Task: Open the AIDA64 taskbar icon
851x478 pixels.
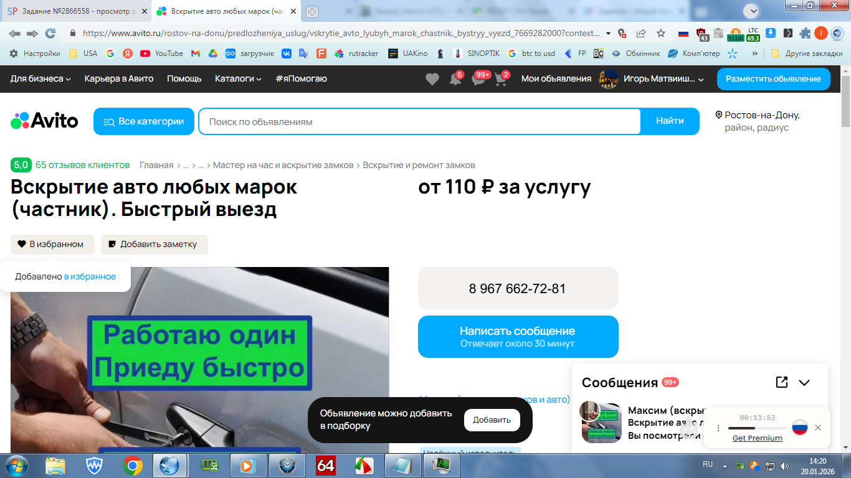Action: click(x=326, y=465)
